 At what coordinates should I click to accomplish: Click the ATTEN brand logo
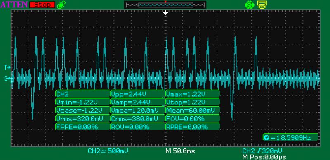point(14,5)
